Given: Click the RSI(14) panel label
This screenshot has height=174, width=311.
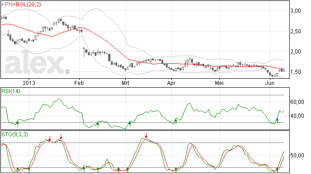Looking at the screenshot, I should 11,91.
